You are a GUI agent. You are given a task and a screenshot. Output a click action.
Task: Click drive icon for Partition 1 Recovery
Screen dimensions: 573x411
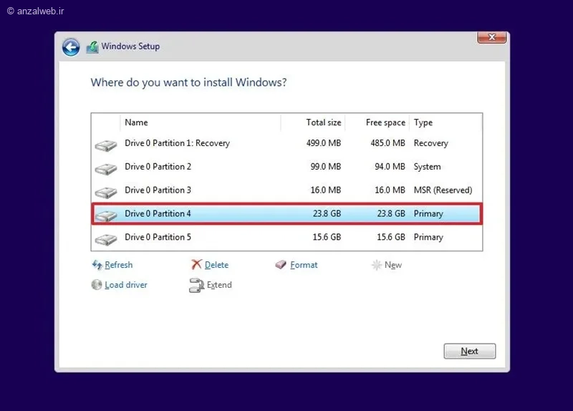pos(106,145)
